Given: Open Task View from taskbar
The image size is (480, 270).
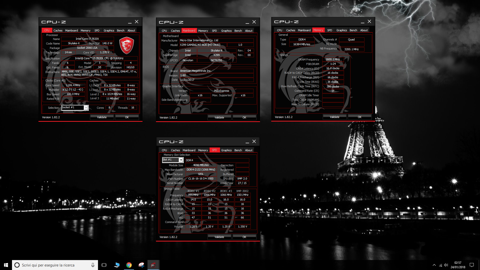Looking at the screenshot, I should (x=104, y=265).
